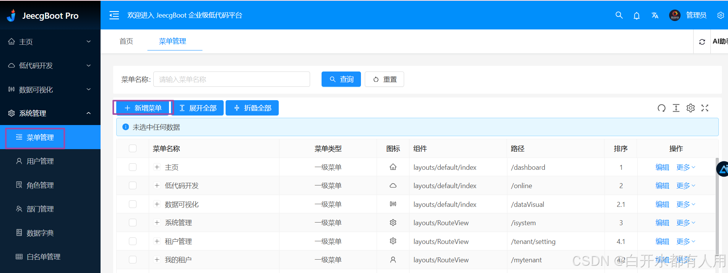The image size is (728, 273).
Task: Open 用户管理 in the sidebar
Action: [x=50, y=161]
